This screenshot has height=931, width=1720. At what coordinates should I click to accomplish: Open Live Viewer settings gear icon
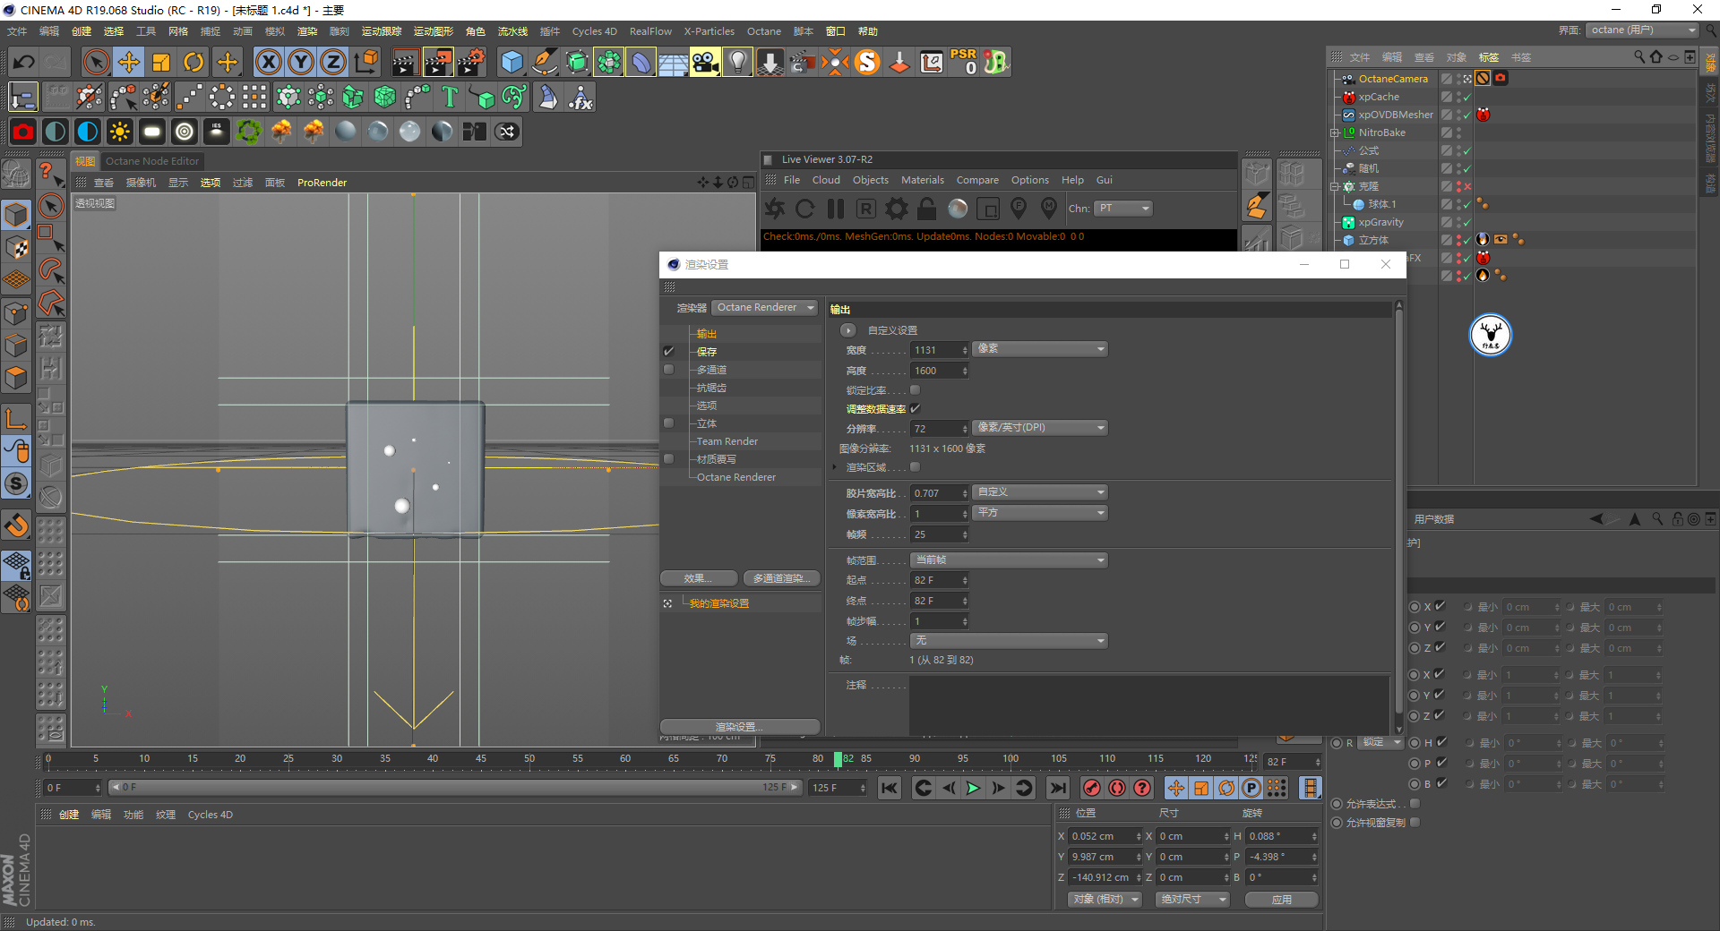896,209
